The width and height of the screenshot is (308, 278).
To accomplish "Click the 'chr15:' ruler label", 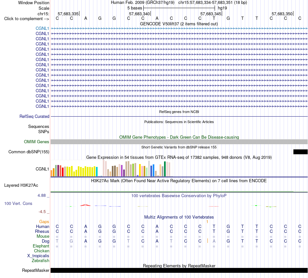I will tap(43, 14).
